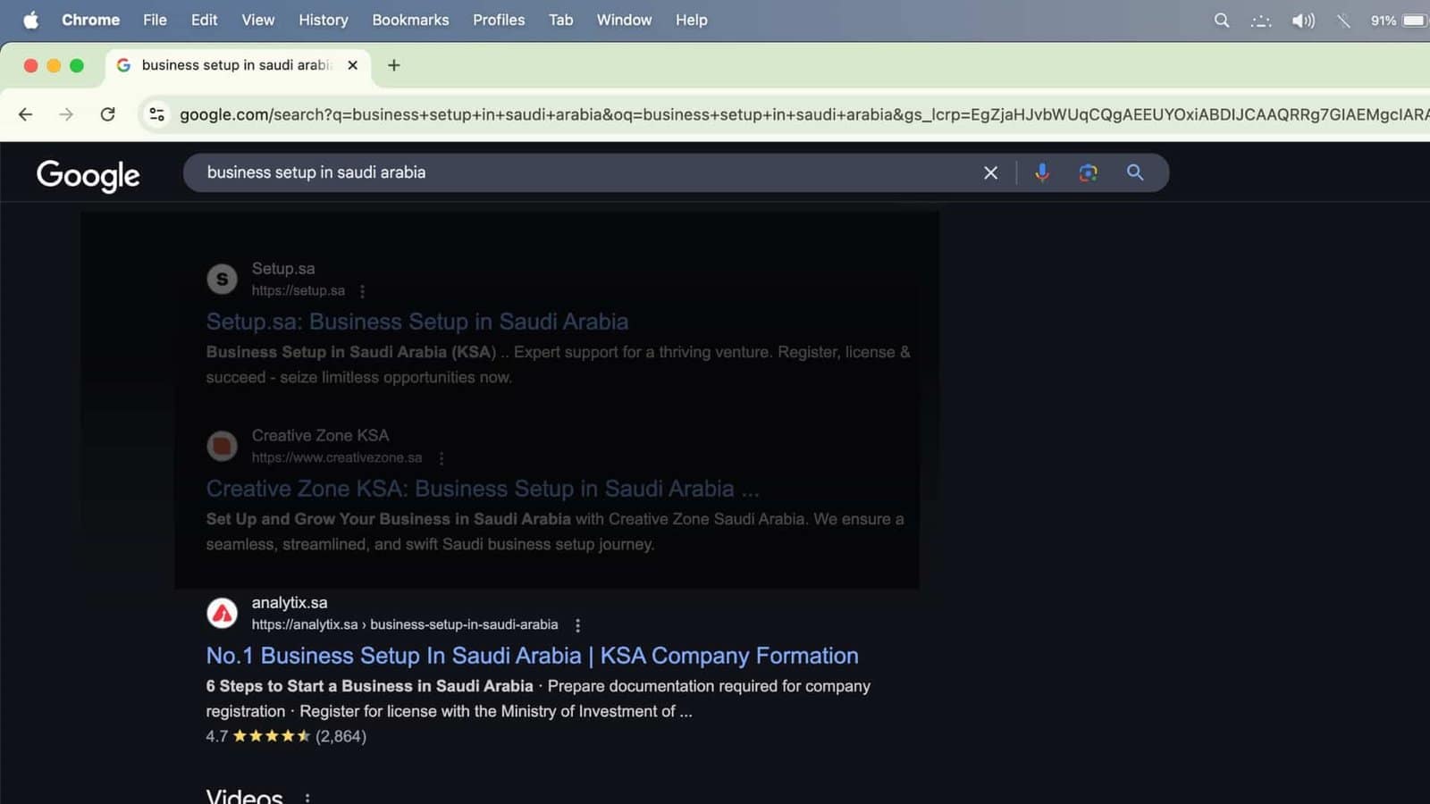
Task: Open the Setup.sa Business Setup result link
Action: 416,322
